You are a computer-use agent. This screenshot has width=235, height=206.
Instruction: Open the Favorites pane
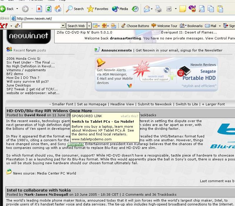[x=98, y=9]
